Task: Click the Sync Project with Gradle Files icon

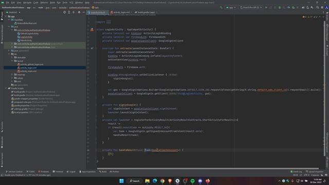Action: (x=303, y=8)
